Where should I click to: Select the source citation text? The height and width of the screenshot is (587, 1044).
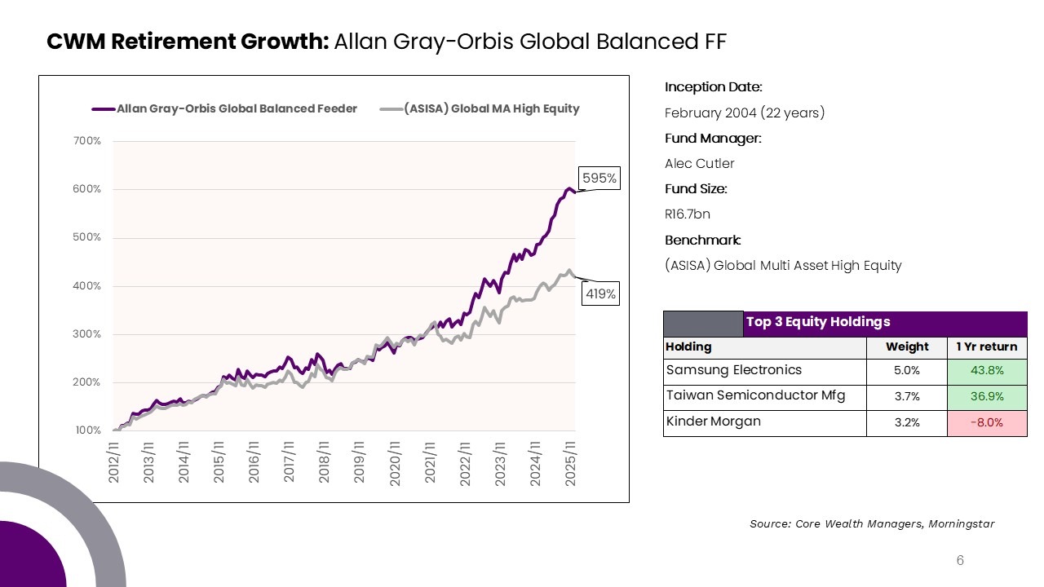pyautogui.click(x=872, y=523)
